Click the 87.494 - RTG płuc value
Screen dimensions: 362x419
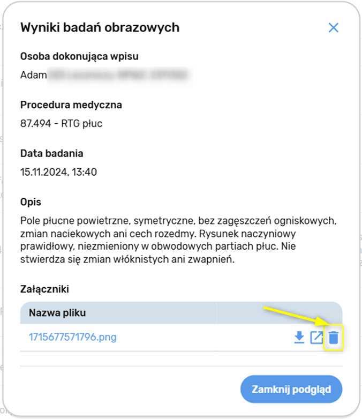coord(61,124)
